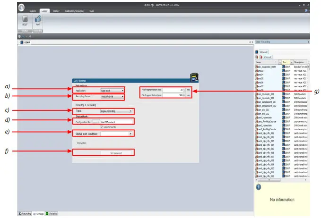Click the lower Show all button
The height and width of the screenshot is (218, 321).
pyautogui.click(x=268, y=57)
